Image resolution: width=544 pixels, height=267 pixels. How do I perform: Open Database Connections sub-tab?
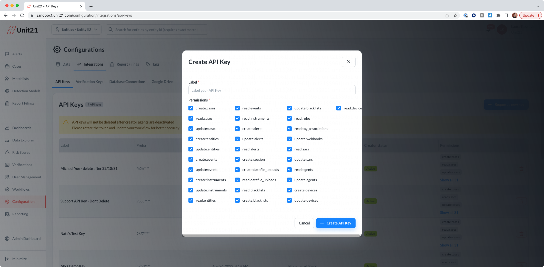[127, 82]
